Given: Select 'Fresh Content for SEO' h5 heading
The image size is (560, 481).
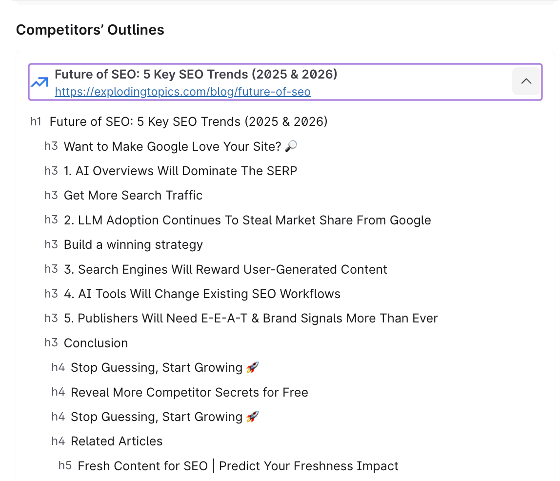Looking at the screenshot, I should (238, 466).
